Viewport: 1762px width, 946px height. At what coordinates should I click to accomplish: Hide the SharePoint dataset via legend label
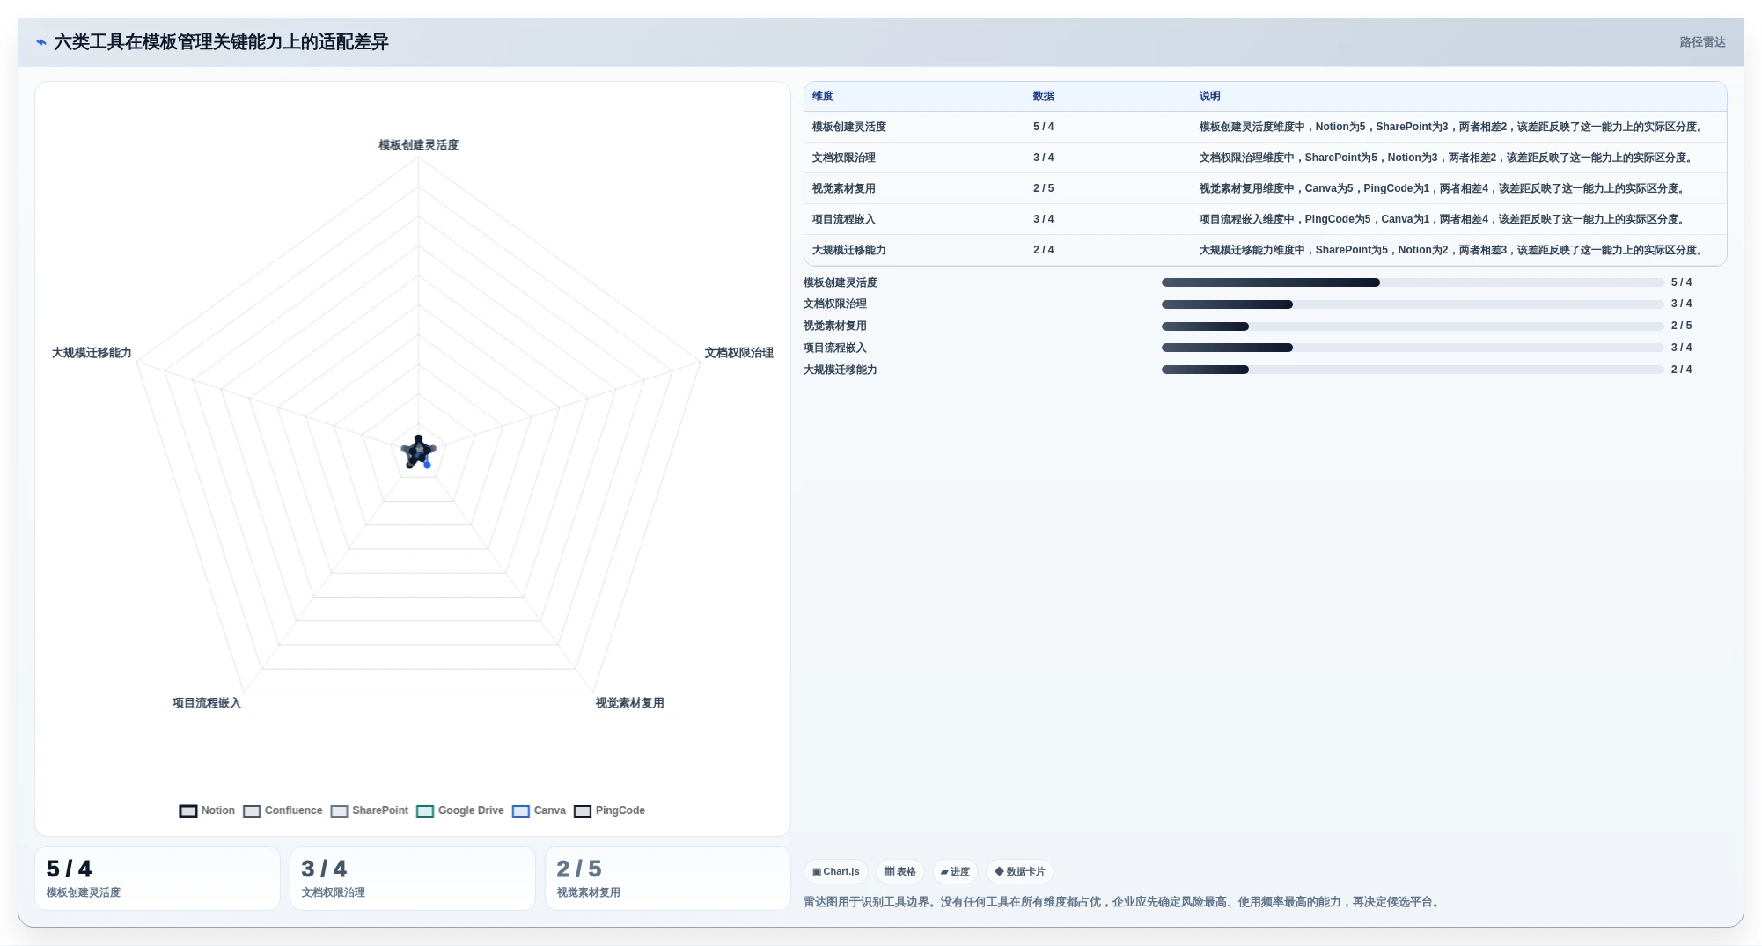click(380, 810)
